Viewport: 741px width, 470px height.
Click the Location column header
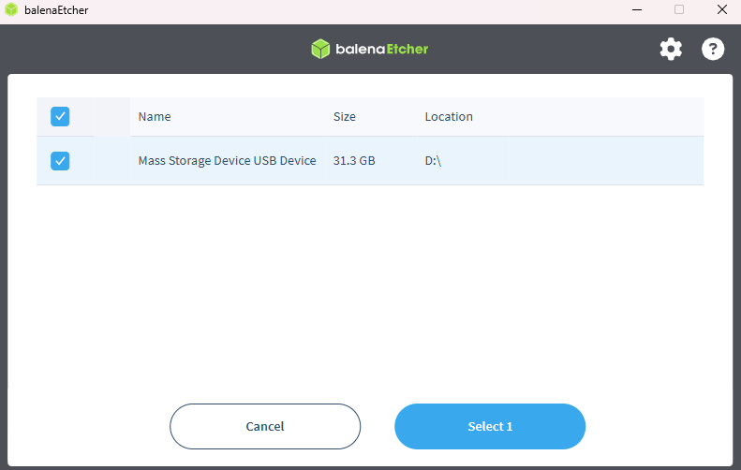pos(449,117)
